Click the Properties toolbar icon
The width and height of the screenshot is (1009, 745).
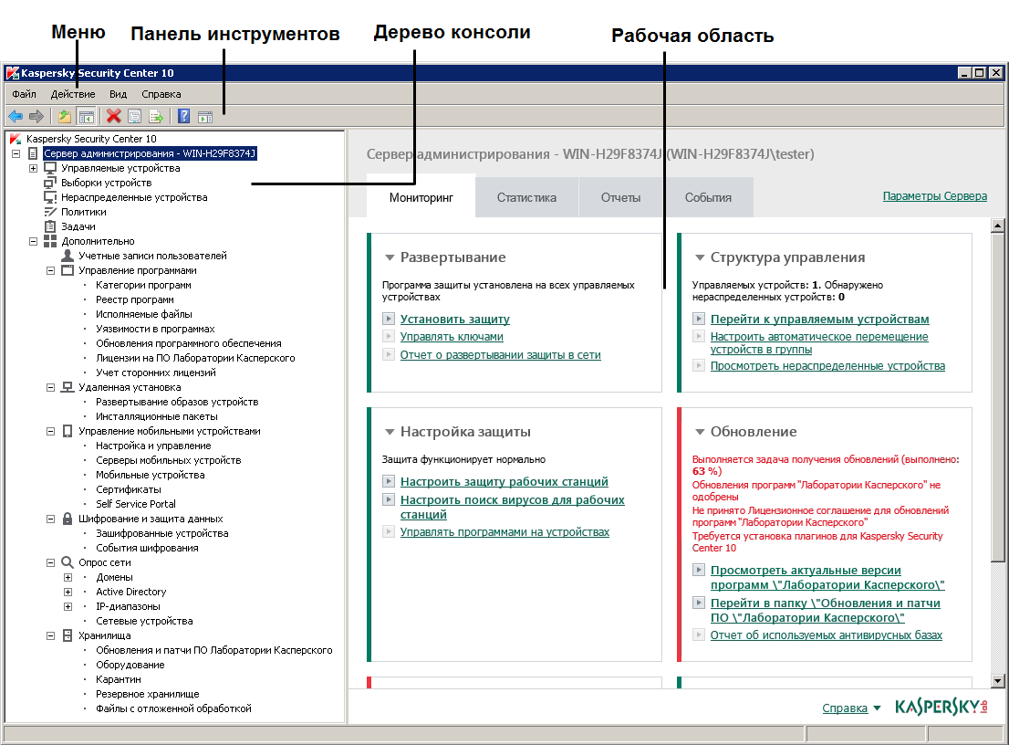[x=134, y=117]
